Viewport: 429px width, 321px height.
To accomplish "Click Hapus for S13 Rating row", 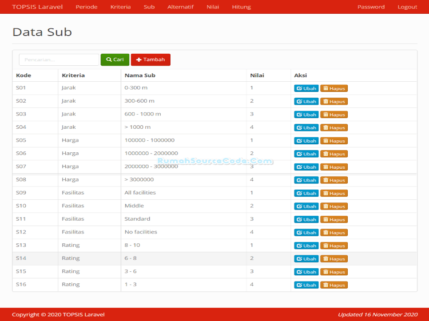I will [x=334, y=246].
